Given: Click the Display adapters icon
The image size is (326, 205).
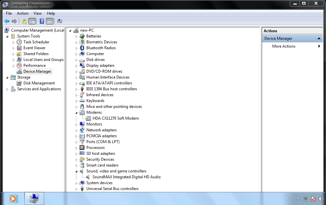Looking at the screenshot, I should click(82, 66).
